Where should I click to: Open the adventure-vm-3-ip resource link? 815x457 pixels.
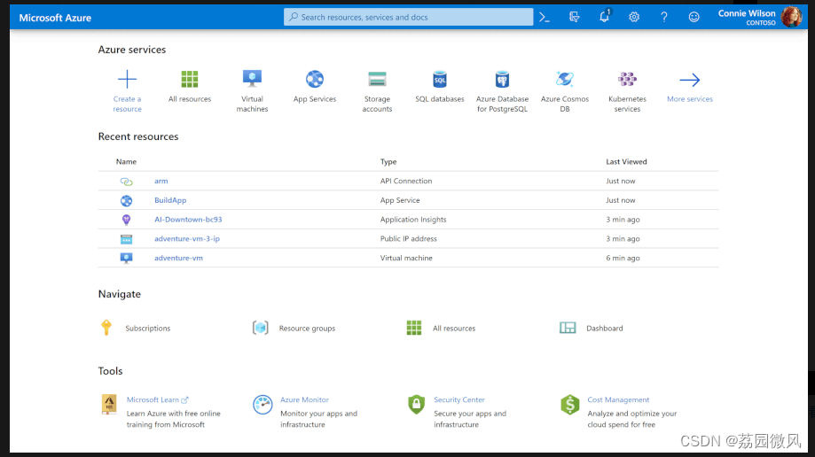click(x=187, y=239)
